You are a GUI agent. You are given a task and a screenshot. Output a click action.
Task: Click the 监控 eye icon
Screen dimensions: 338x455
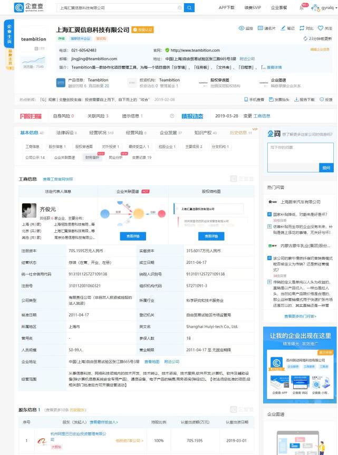[241, 28]
